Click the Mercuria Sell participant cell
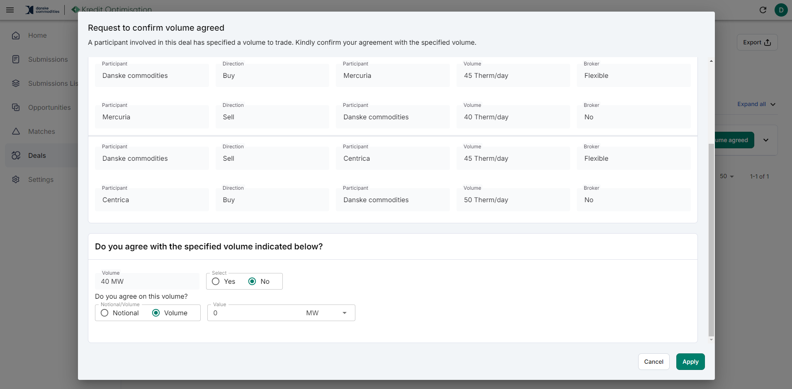 coord(152,117)
